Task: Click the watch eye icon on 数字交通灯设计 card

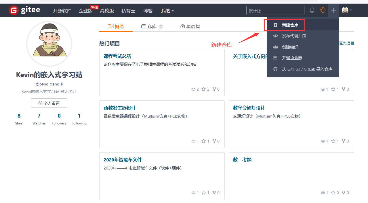Action: pyautogui.click(x=323, y=141)
